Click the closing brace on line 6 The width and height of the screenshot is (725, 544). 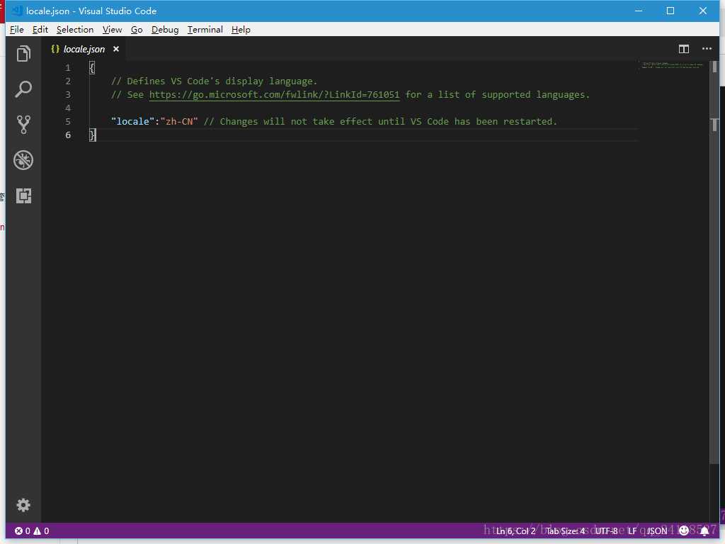coord(93,135)
